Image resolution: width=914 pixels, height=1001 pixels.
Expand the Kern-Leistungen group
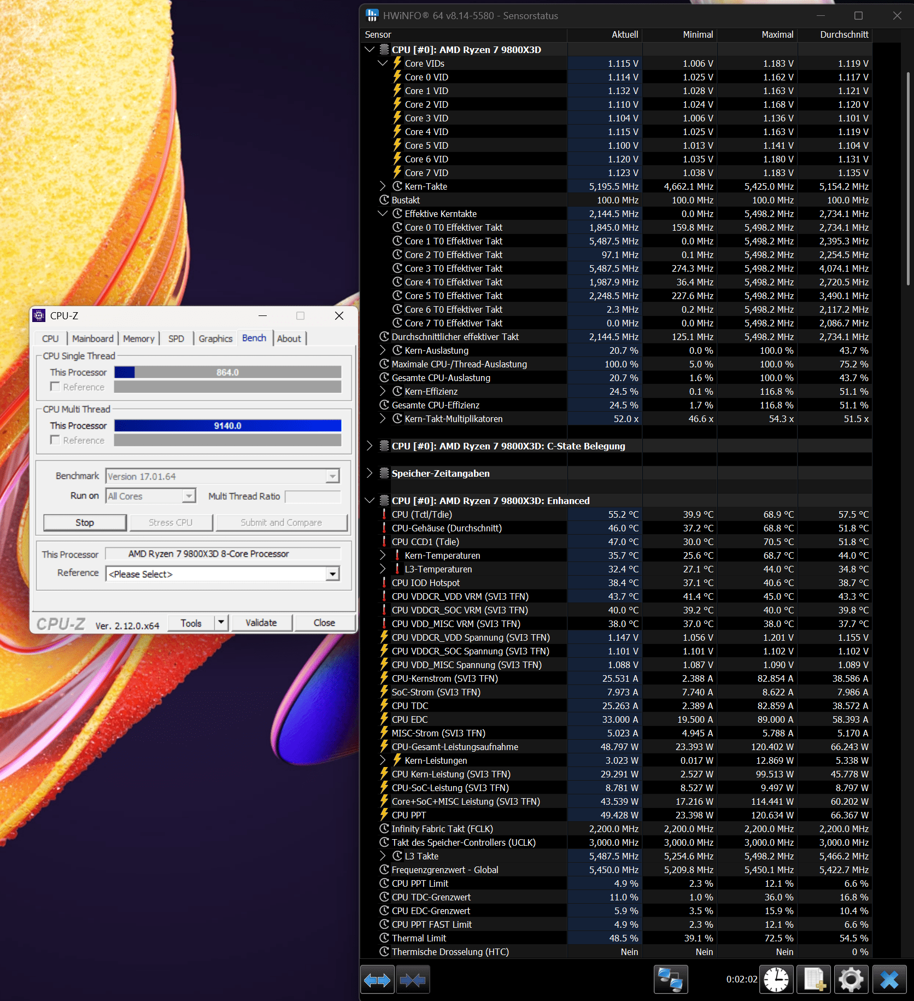383,760
